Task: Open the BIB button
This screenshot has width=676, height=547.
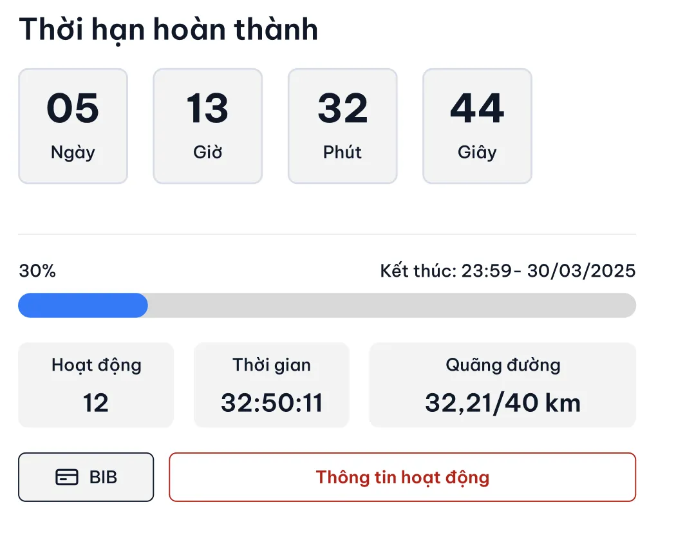Action: [86, 477]
